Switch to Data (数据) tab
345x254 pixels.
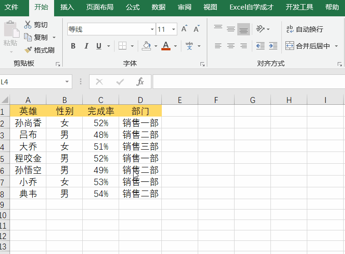(159, 7)
